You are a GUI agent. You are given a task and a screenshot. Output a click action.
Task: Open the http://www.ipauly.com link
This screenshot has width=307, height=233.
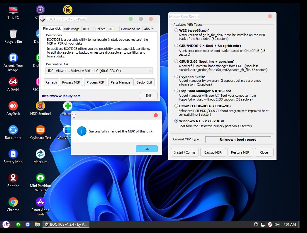click(x=61, y=96)
